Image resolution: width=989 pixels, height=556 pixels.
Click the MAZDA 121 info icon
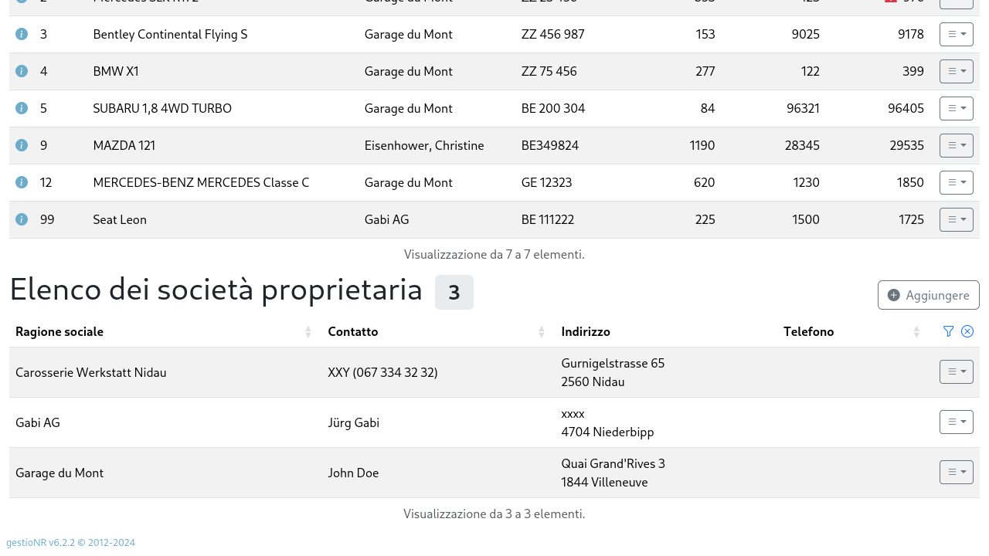(x=22, y=145)
